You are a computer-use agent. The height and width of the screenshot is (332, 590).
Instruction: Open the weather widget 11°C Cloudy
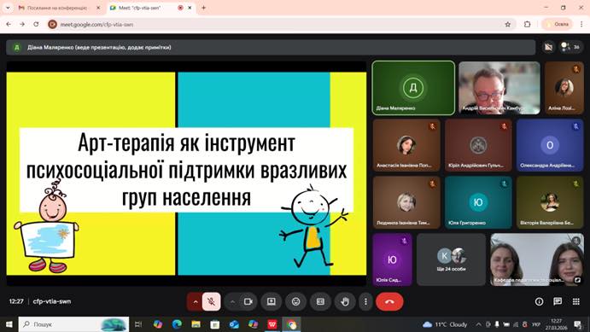(x=445, y=324)
